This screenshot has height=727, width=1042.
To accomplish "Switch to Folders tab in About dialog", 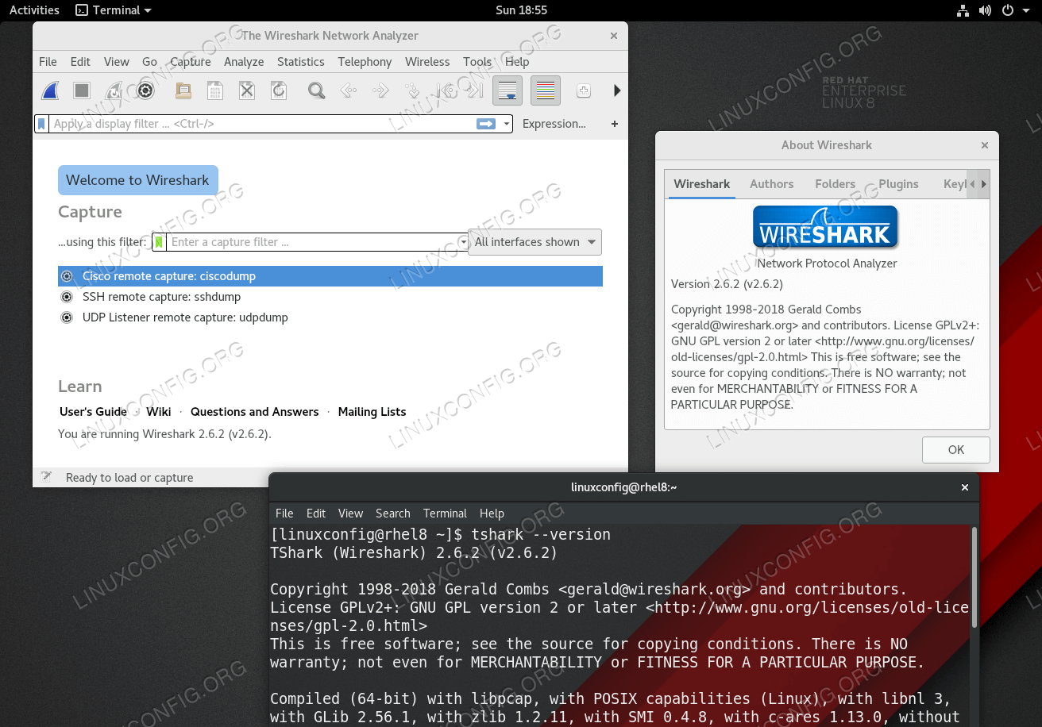I will [x=835, y=184].
